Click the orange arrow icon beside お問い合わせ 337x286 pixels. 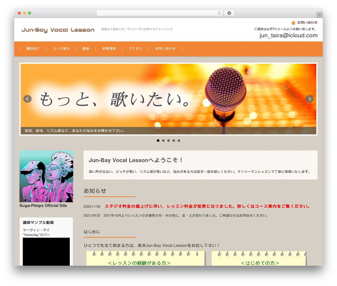click(x=293, y=23)
